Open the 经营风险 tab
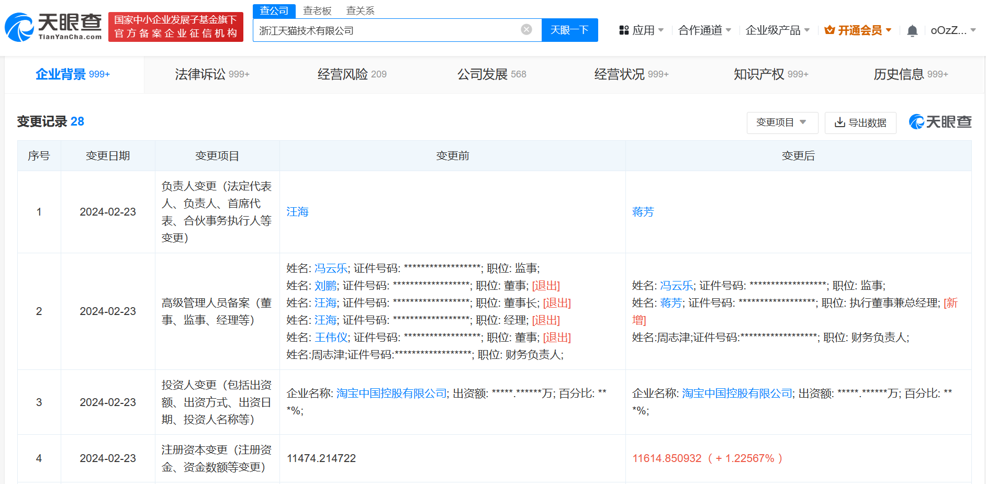Screen dimensions: 986x484 tap(352, 74)
